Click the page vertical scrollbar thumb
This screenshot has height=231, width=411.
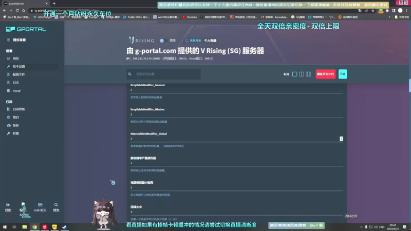coord(409,85)
